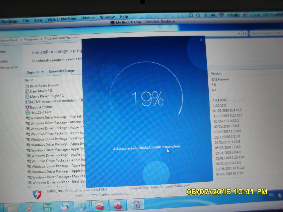Click the Hao123-Client green icon
The height and width of the screenshot is (212, 283).
coord(28,113)
